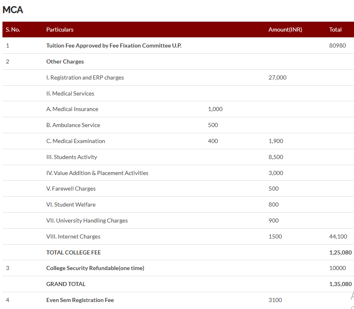The image size is (354, 309).
Task: Click the University Handling amount 900
Action: click(x=274, y=220)
